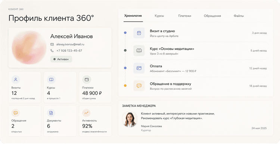The image size is (280, 144).
Task: Switch to the Платежи tab
Action: (x=185, y=16)
